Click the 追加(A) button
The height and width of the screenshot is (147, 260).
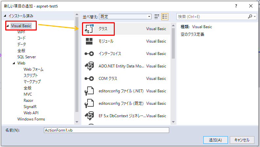click(x=215, y=140)
